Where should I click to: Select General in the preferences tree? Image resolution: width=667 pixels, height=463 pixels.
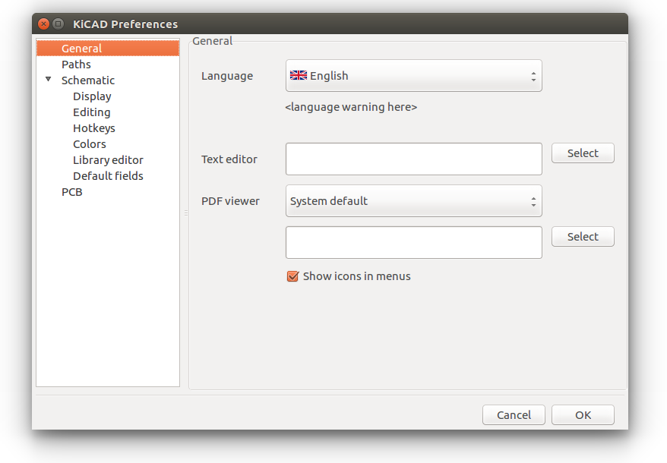pos(81,49)
